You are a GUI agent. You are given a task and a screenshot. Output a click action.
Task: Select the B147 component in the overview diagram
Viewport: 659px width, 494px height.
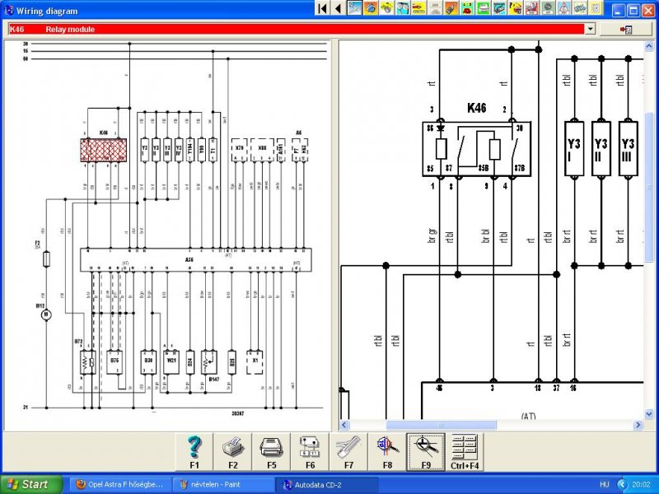[209, 362]
